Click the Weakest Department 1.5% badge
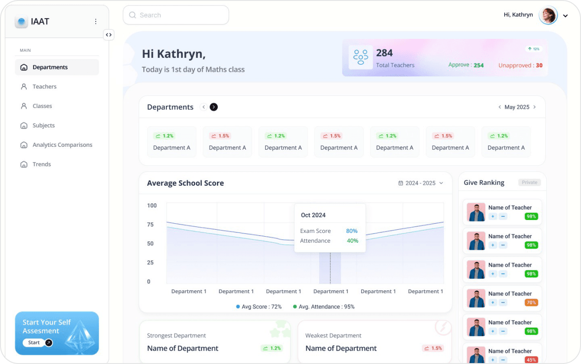This screenshot has height=364, width=581. coord(433,348)
